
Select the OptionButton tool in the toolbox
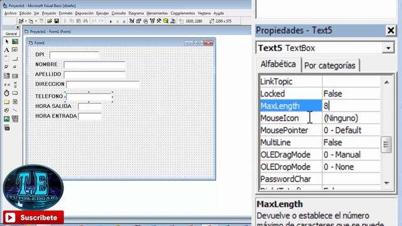point(15,67)
